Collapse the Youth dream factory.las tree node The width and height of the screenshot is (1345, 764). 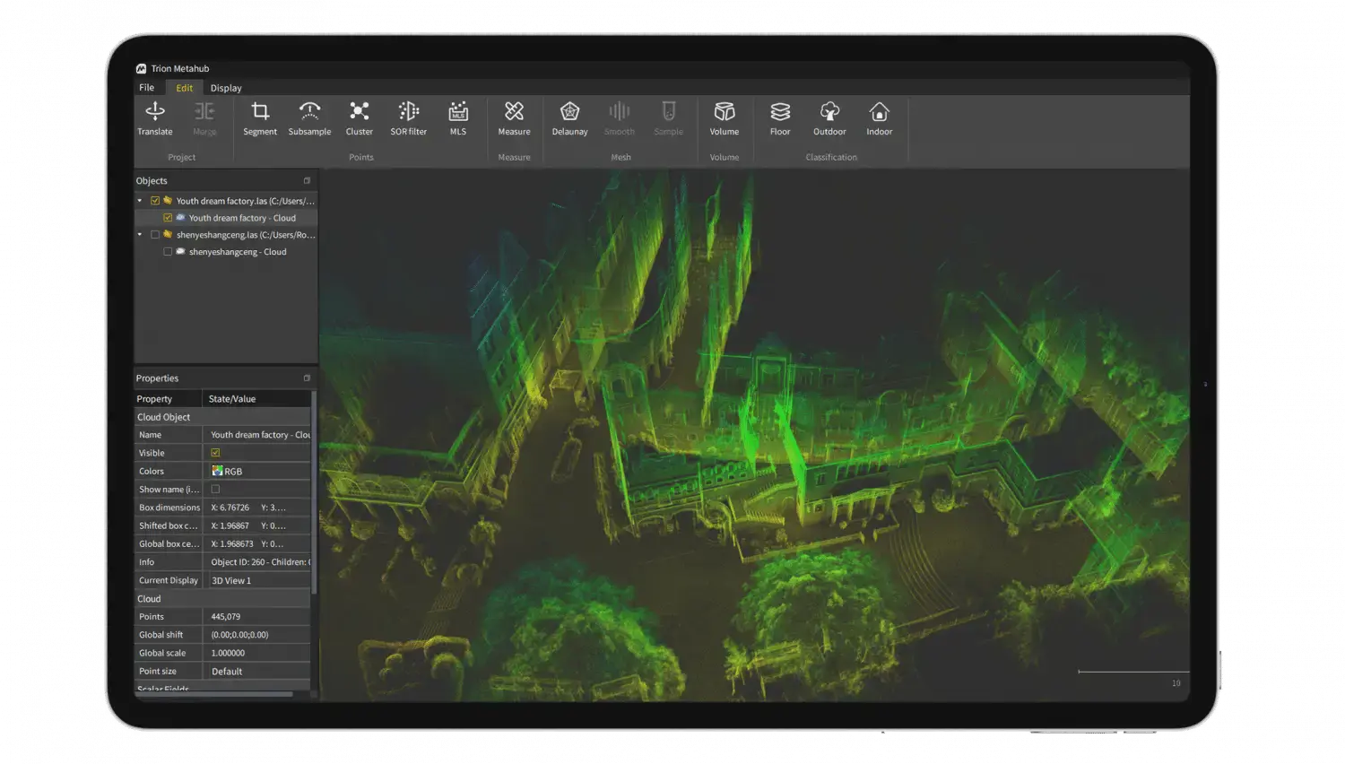(140, 201)
